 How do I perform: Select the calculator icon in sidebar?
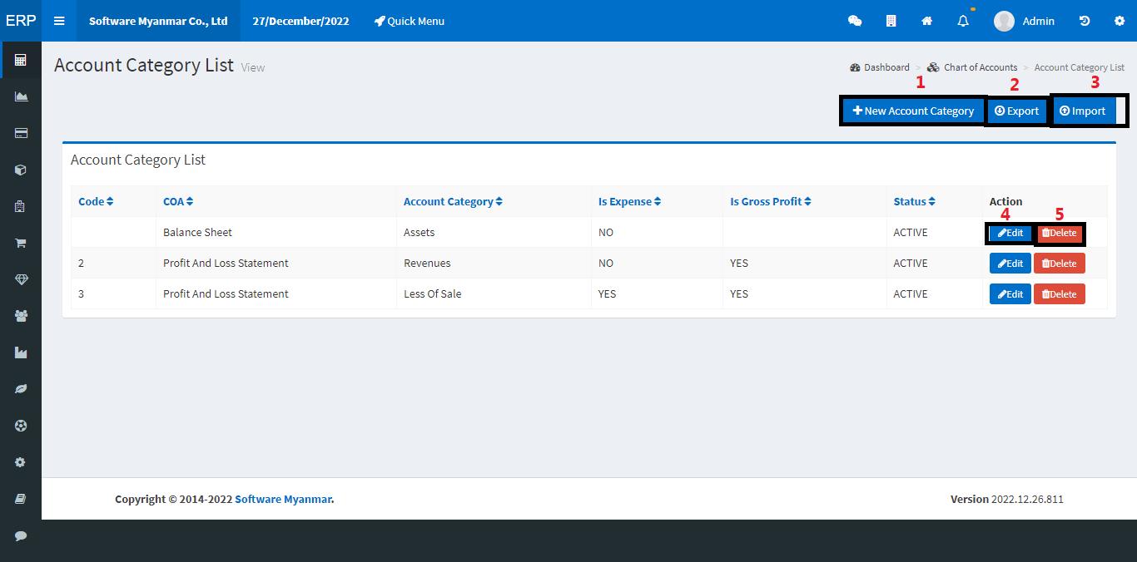point(21,60)
